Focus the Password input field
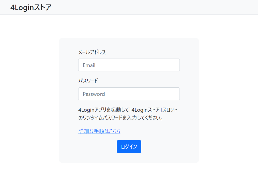 [129, 94]
